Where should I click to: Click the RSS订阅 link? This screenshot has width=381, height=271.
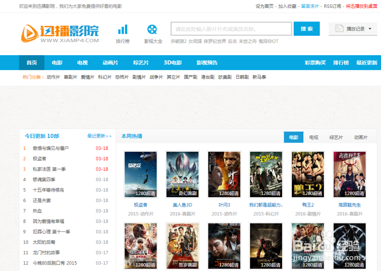332,6
